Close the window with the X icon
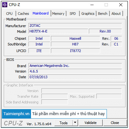Viewport: 129px width, 129px height. 121,5
